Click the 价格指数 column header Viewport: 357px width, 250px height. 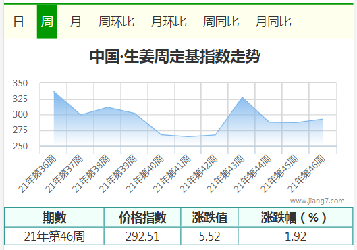pyautogui.click(x=142, y=218)
